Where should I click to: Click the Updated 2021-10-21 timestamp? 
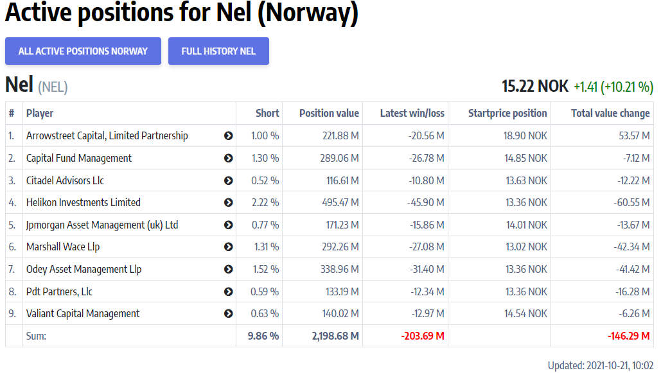pos(600,363)
